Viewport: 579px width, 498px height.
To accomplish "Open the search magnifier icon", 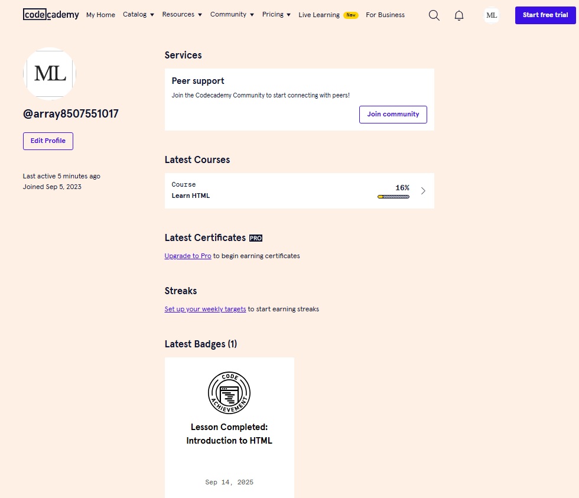I will [x=434, y=15].
